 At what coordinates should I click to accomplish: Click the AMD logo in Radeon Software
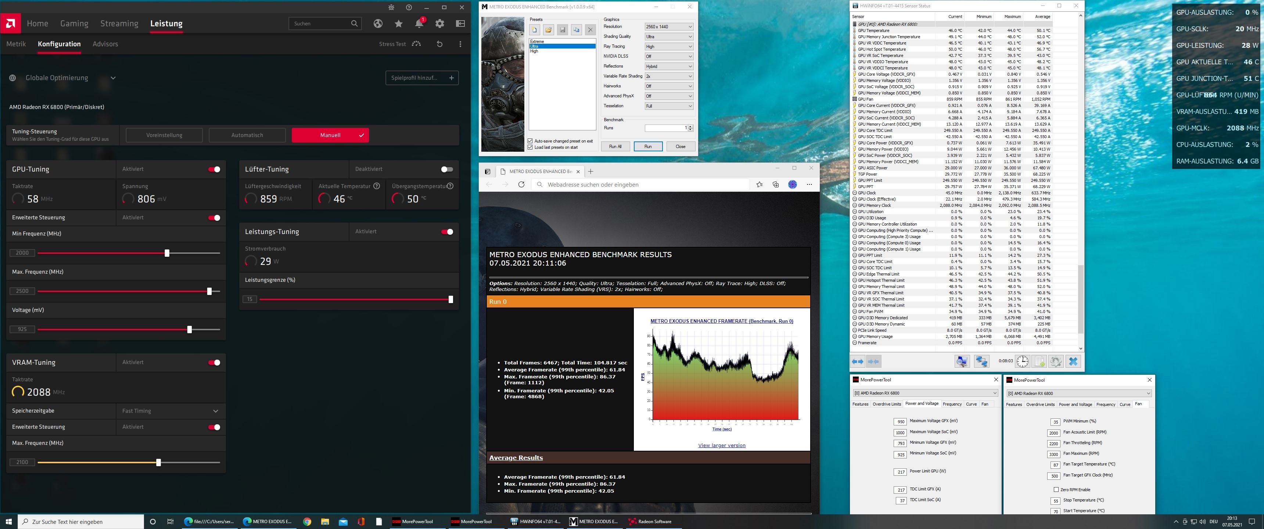coord(10,24)
